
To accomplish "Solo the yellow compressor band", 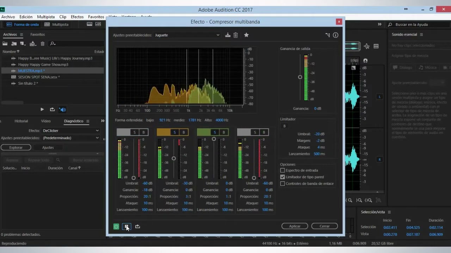I will click(x=174, y=132).
